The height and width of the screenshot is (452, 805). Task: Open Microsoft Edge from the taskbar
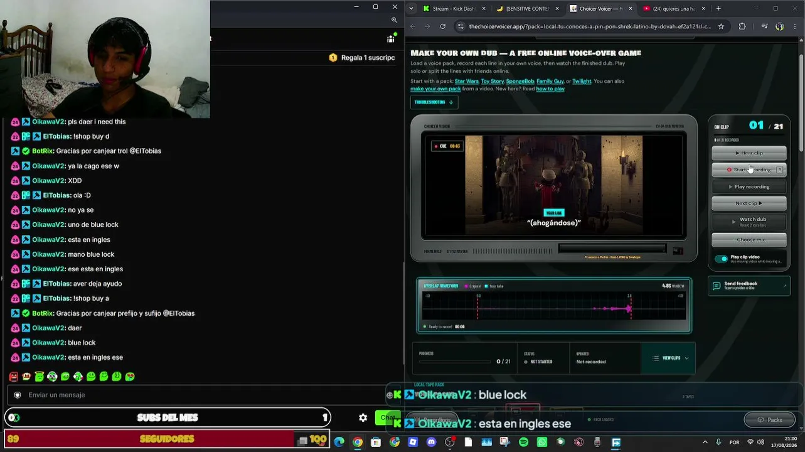(339, 442)
